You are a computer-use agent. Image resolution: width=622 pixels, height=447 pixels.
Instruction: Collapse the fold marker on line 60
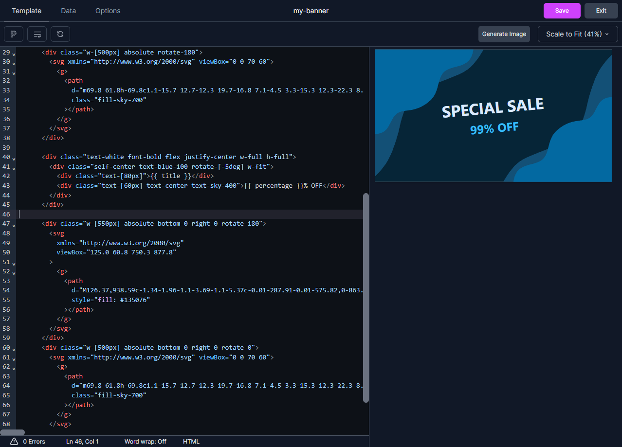tap(13, 349)
